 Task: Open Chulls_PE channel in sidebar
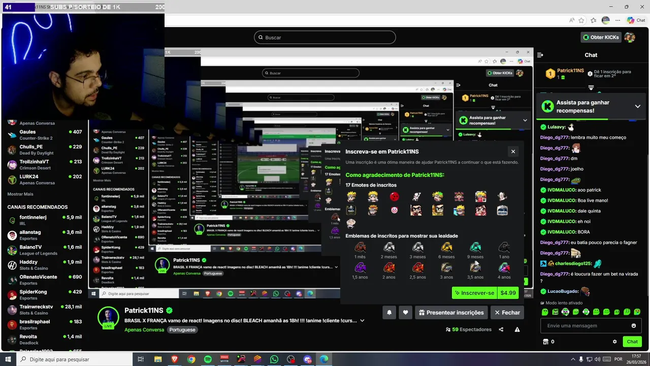click(45, 149)
